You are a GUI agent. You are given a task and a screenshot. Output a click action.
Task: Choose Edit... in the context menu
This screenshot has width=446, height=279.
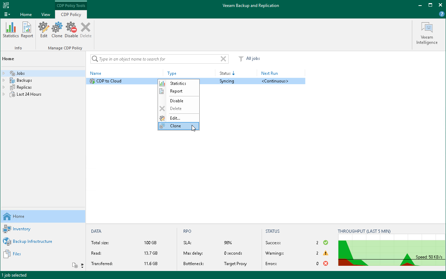(x=178, y=118)
